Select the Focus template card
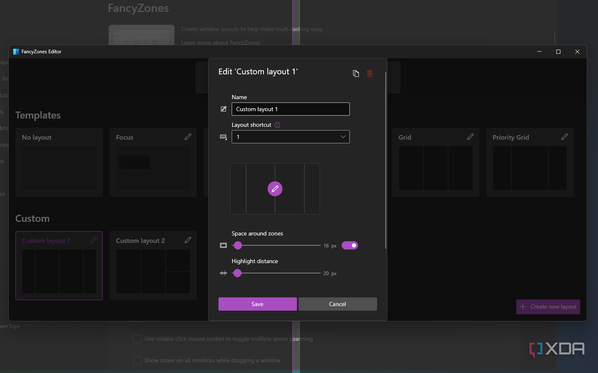The height and width of the screenshot is (373, 598). 153,162
